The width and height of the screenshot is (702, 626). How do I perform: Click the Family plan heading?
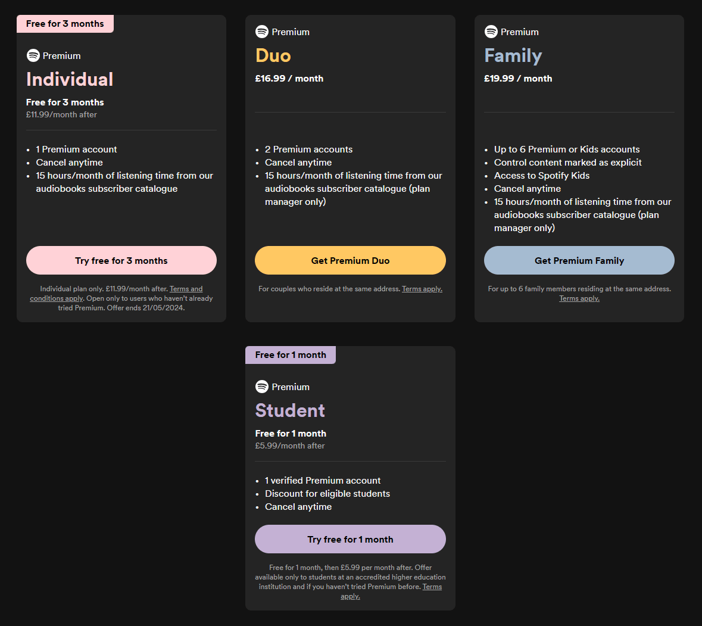coord(513,55)
